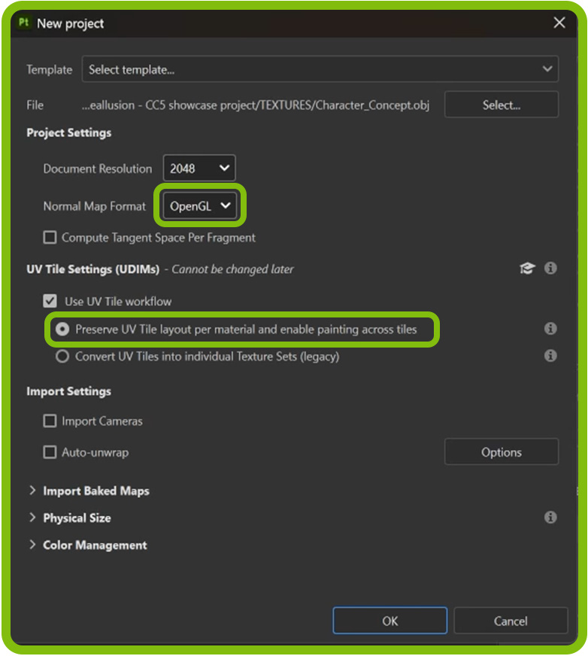
Task: Click the Template label
Action: pyautogui.click(x=50, y=69)
